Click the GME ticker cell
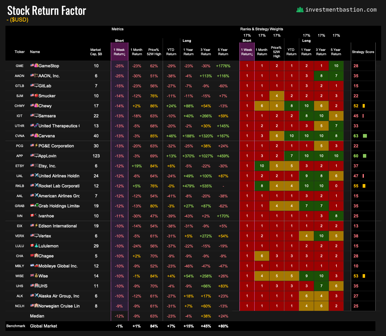 click(x=20, y=66)
